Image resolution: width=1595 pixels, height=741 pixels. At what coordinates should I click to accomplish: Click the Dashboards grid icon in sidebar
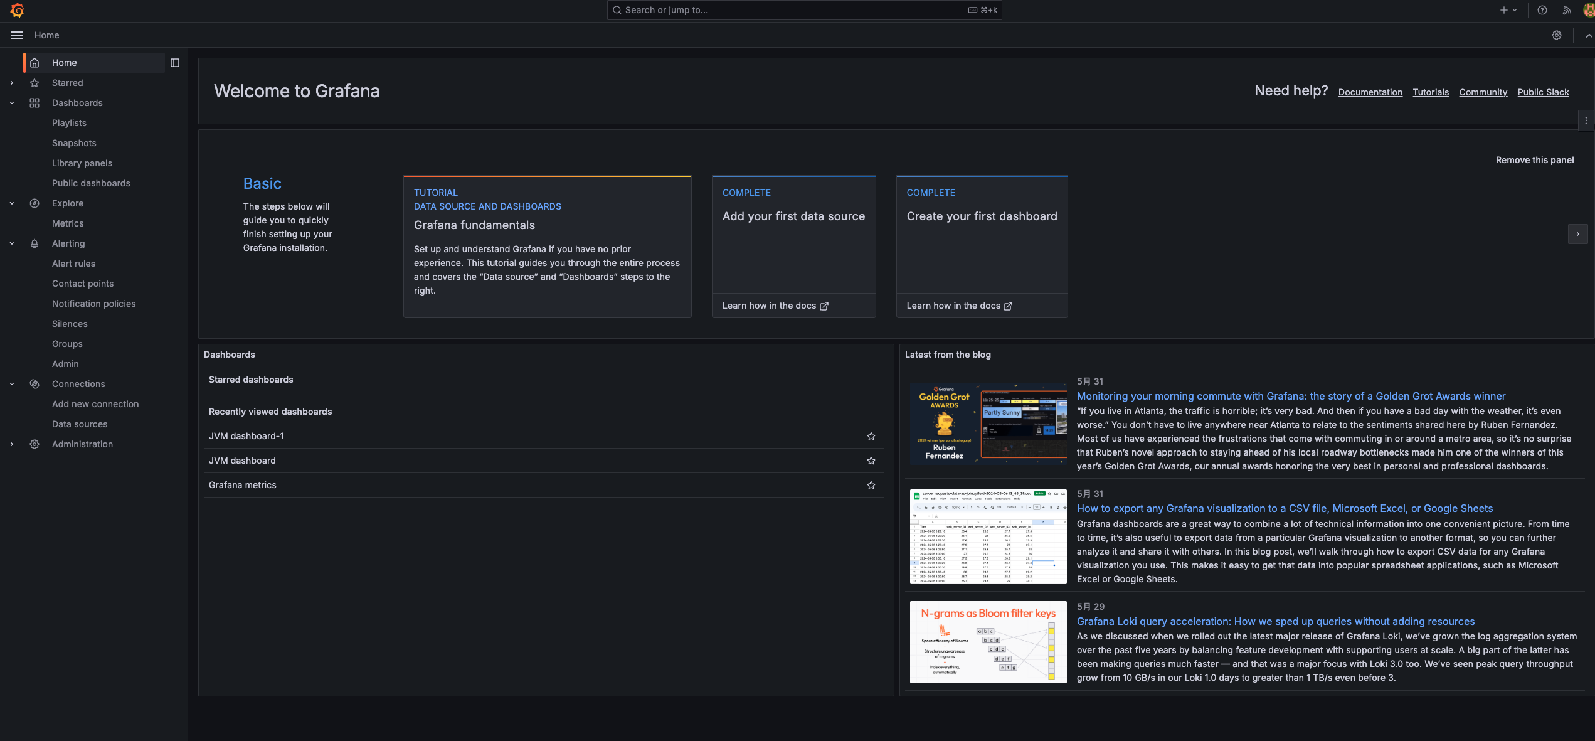tap(34, 103)
